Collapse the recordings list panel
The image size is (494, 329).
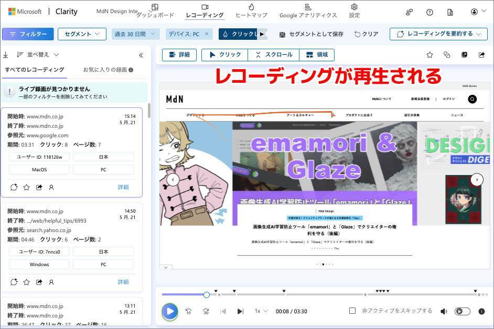tap(141, 54)
